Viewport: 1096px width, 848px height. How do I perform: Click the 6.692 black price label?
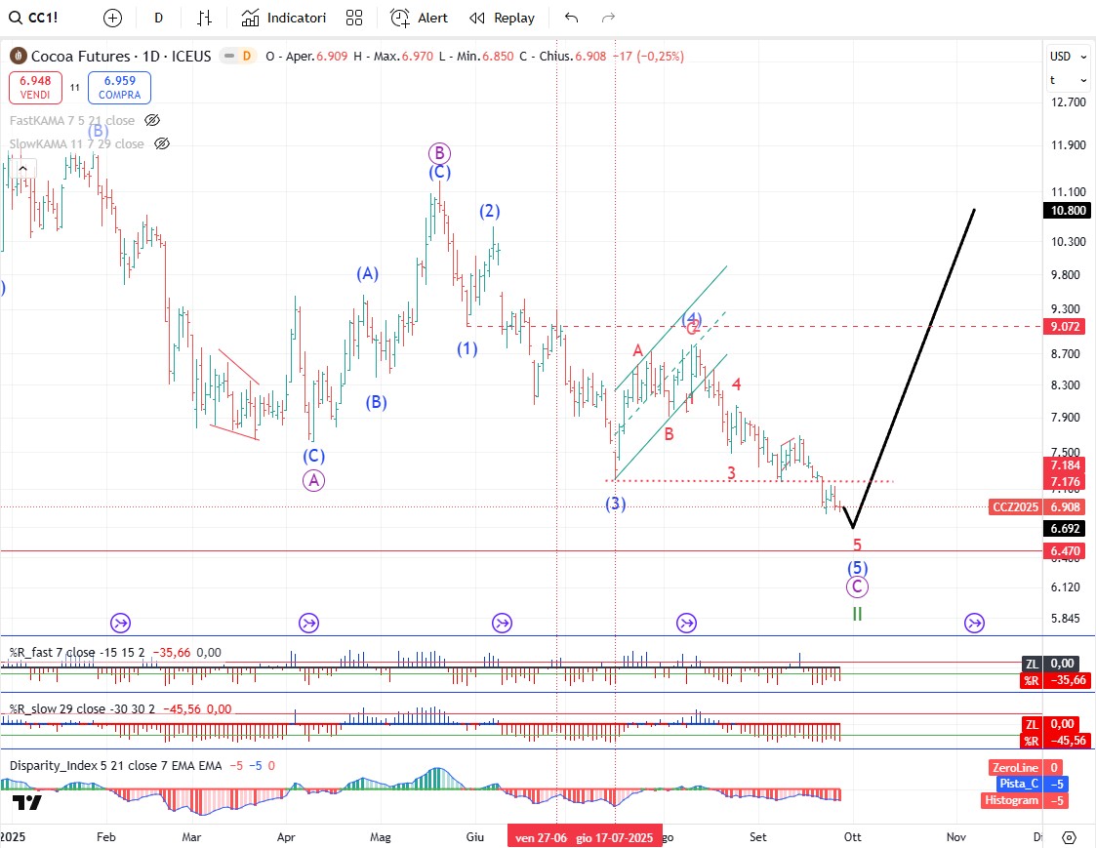[1065, 529]
